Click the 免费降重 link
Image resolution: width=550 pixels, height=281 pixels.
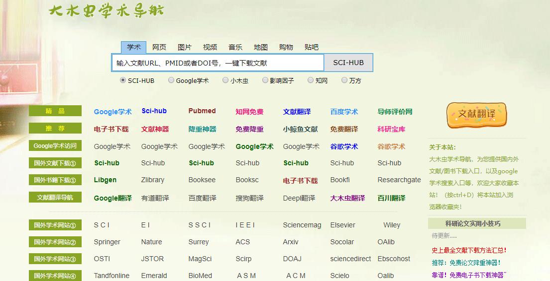click(249, 129)
